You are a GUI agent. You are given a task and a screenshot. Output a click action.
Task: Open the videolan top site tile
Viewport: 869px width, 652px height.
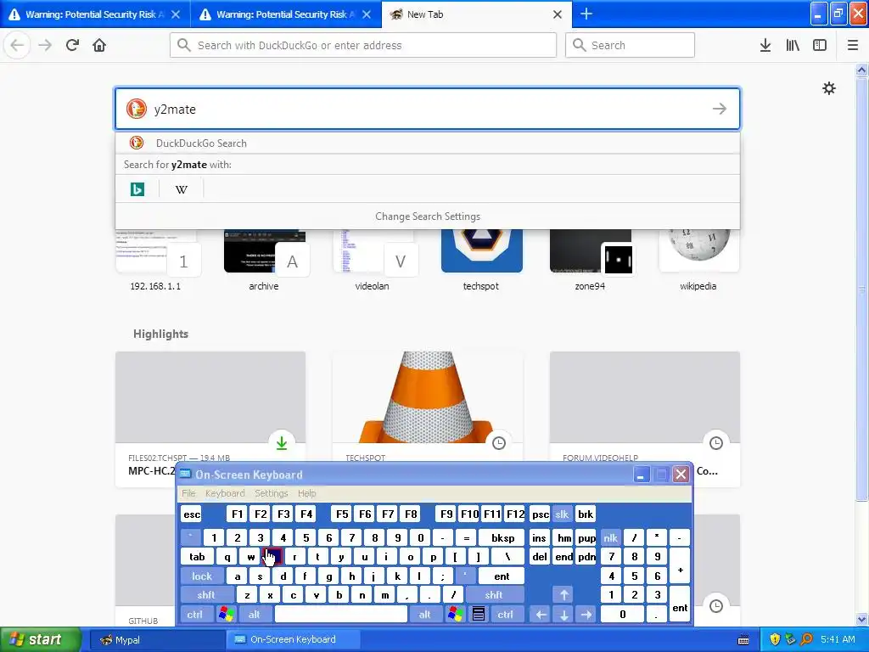click(x=373, y=261)
